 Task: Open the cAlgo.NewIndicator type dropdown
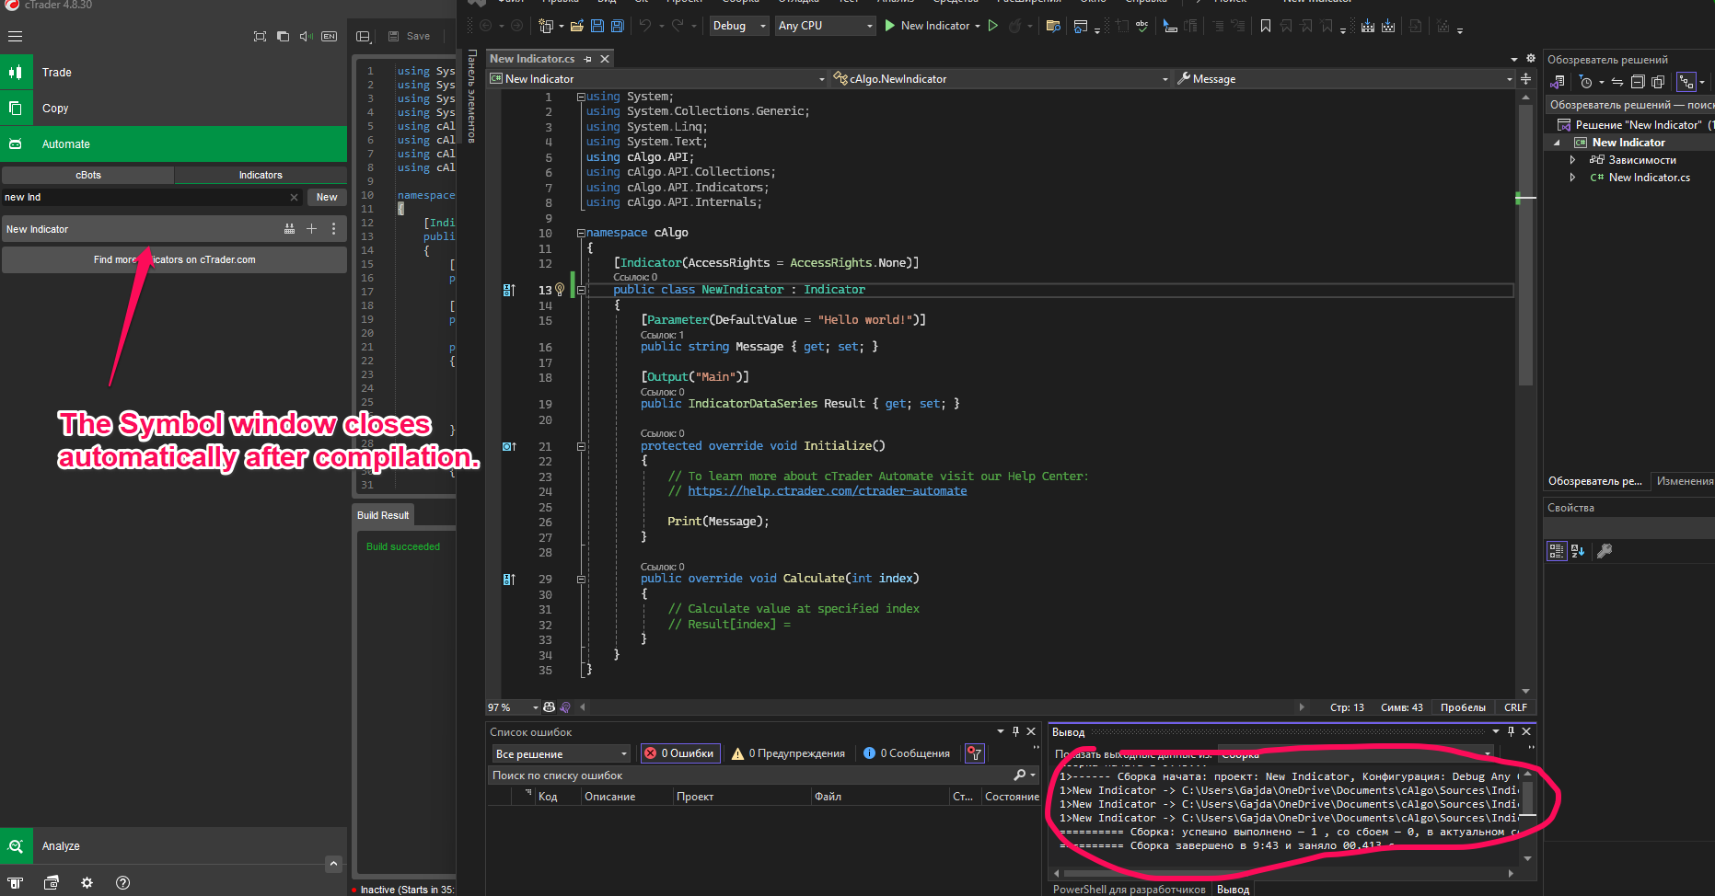click(x=1001, y=79)
